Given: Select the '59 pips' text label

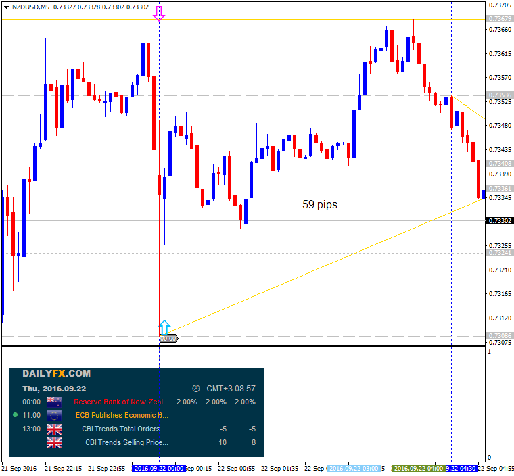Looking at the screenshot, I should 320,205.
